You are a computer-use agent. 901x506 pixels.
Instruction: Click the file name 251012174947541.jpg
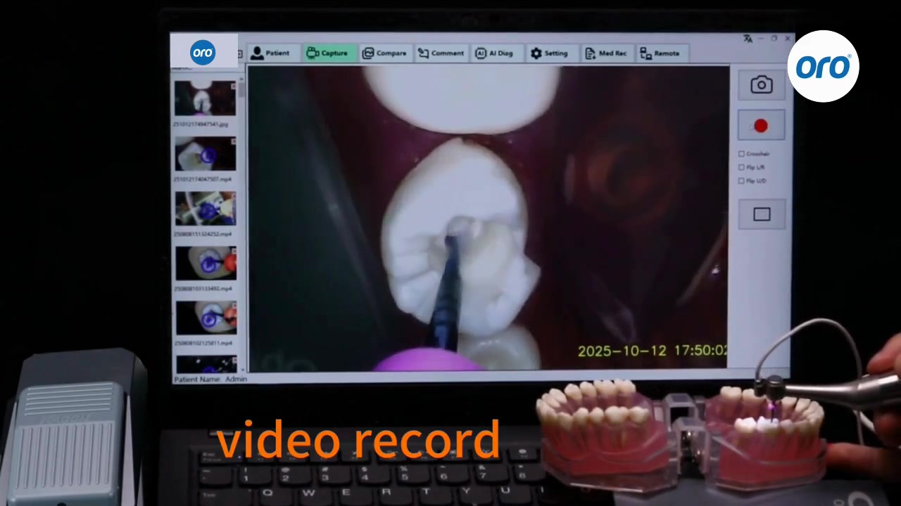201,124
